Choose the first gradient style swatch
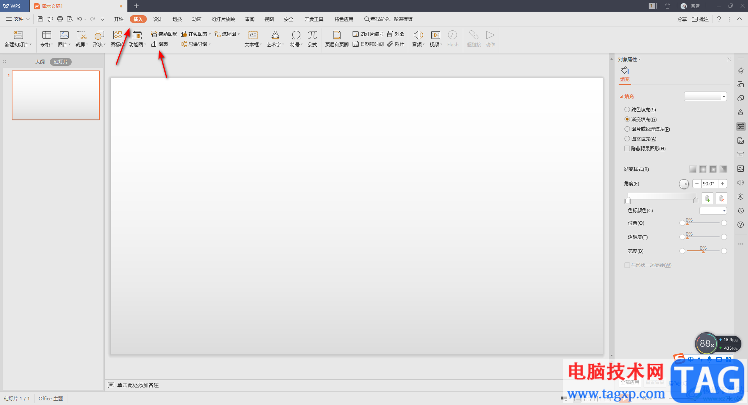The image size is (748, 405). coord(693,169)
